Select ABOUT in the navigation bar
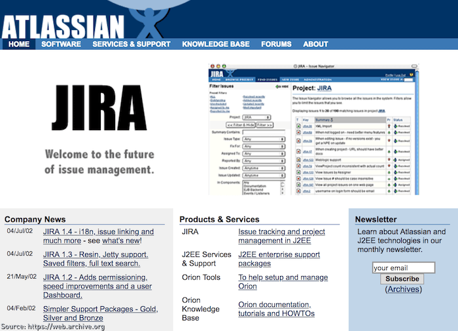 click(x=315, y=44)
